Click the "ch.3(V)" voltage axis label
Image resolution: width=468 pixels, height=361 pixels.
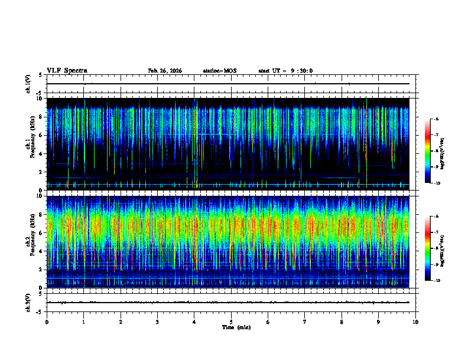pyautogui.click(x=28, y=303)
